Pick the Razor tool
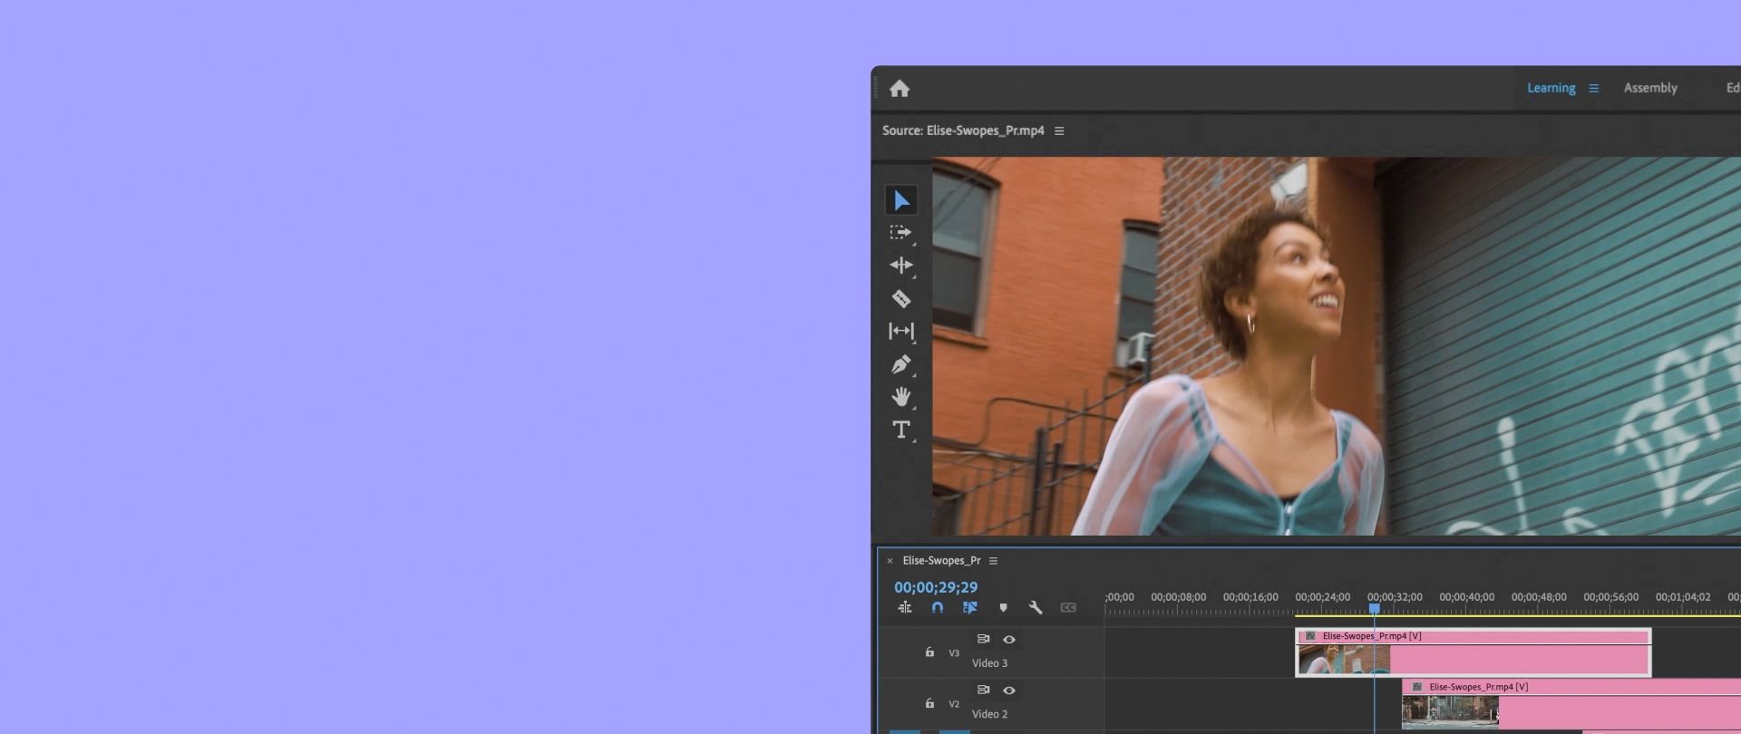The image size is (1741, 734). tap(900, 298)
